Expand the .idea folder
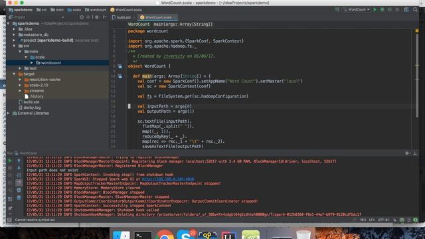This screenshot has width=425, height=239. coord(14,29)
